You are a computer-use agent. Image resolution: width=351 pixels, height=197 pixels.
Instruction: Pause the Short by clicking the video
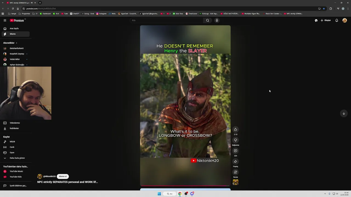coord(185,105)
